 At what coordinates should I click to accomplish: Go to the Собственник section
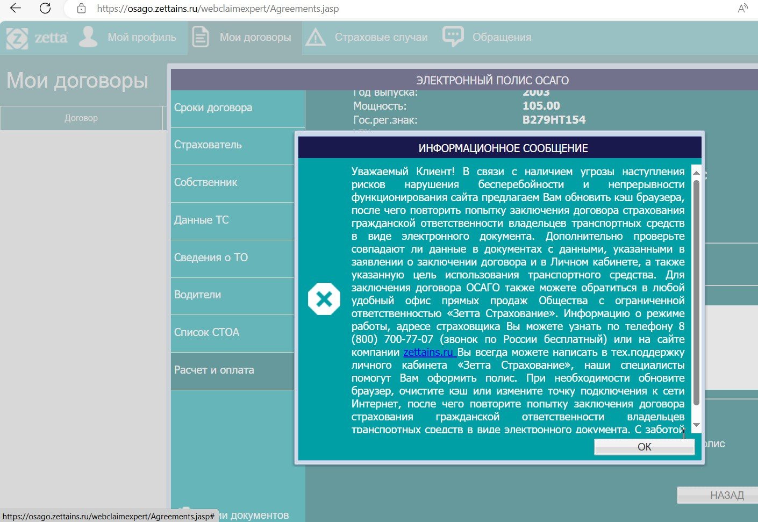[x=233, y=183]
